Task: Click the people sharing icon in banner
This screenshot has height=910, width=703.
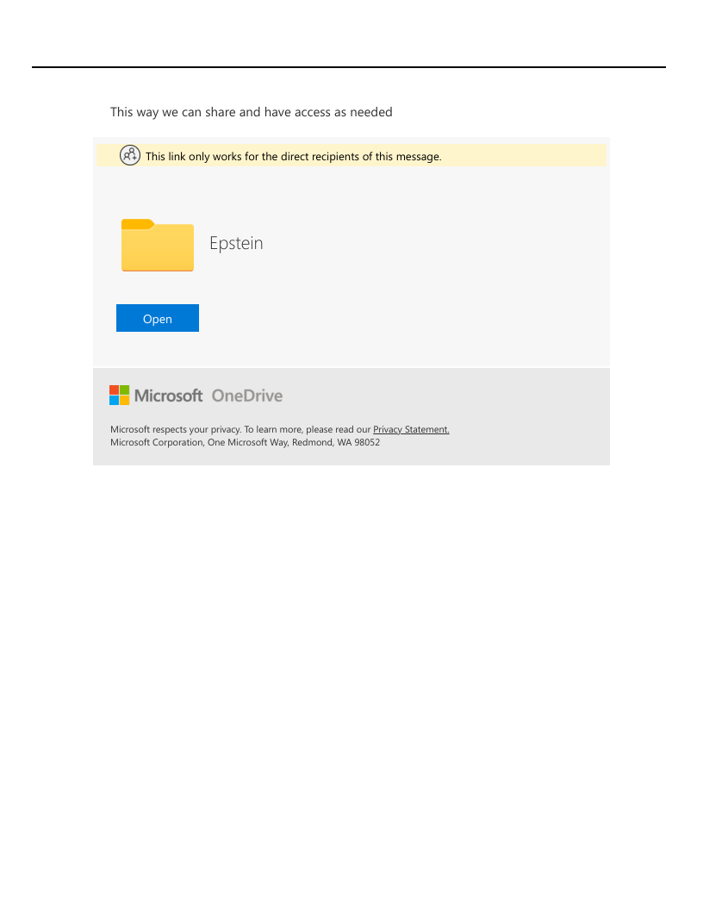Action: tap(130, 155)
